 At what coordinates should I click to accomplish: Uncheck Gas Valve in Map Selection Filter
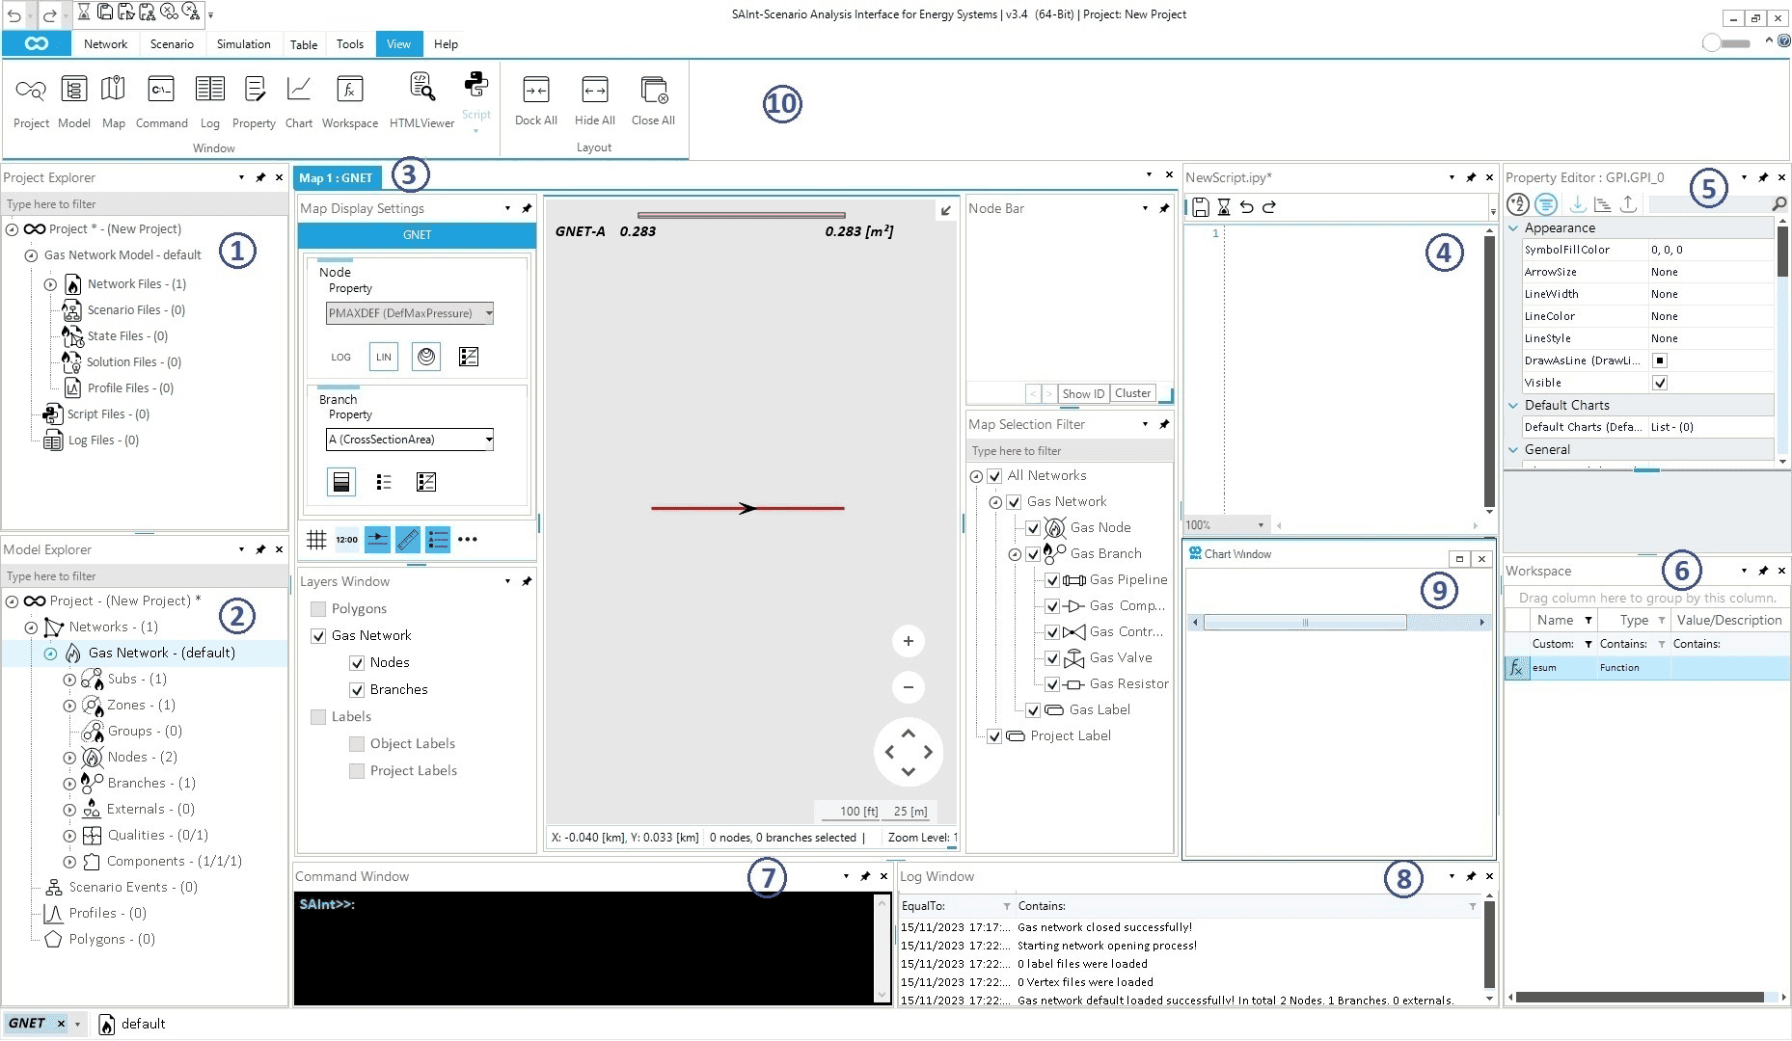click(1052, 658)
